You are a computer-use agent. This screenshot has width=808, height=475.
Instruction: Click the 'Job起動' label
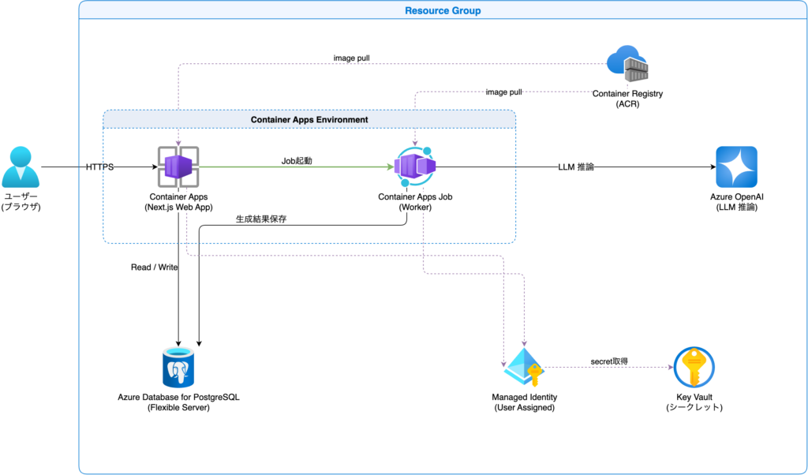pyautogui.click(x=297, y=161)
